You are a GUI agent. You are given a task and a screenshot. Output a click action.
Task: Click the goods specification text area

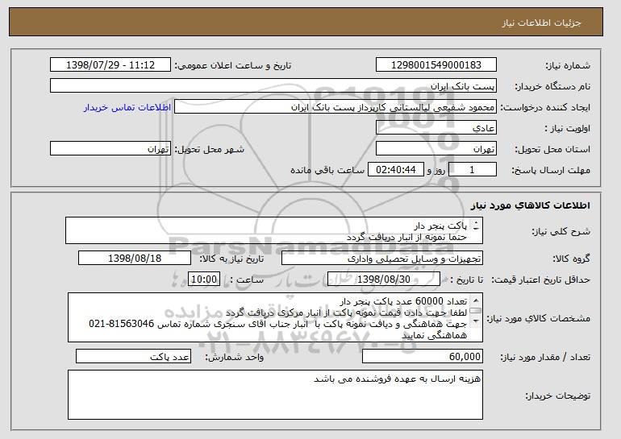tap(275, 317)
